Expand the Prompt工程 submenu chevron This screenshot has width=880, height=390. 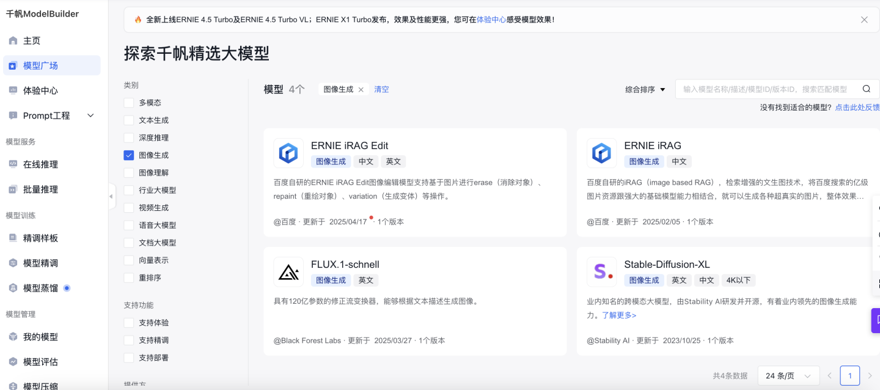tap(91, 116)
